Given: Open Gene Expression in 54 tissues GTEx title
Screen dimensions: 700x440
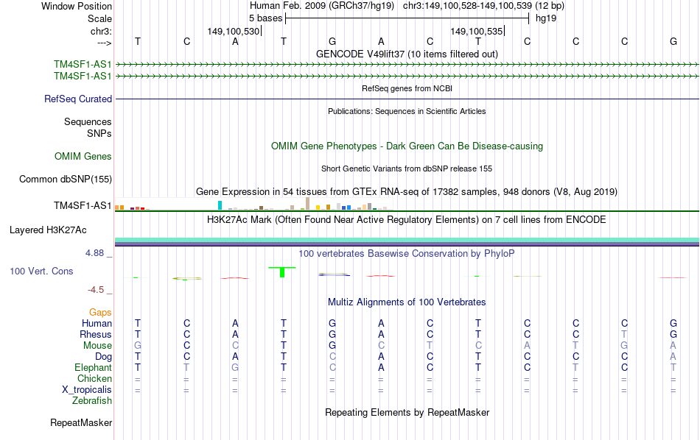Looking at the screenshot, I should [407, 192].
